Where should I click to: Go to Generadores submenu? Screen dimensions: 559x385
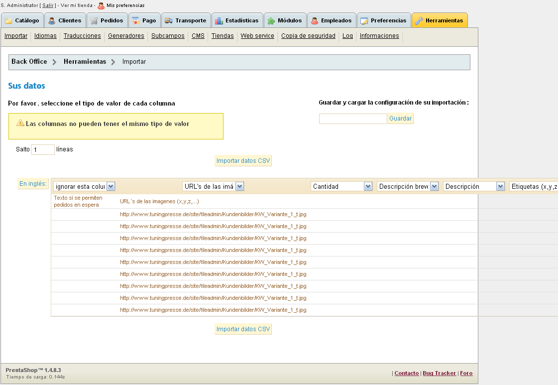126,36
